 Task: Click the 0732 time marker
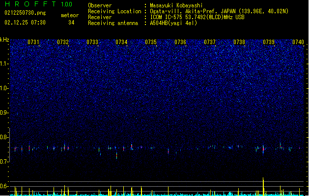(63, 42)
